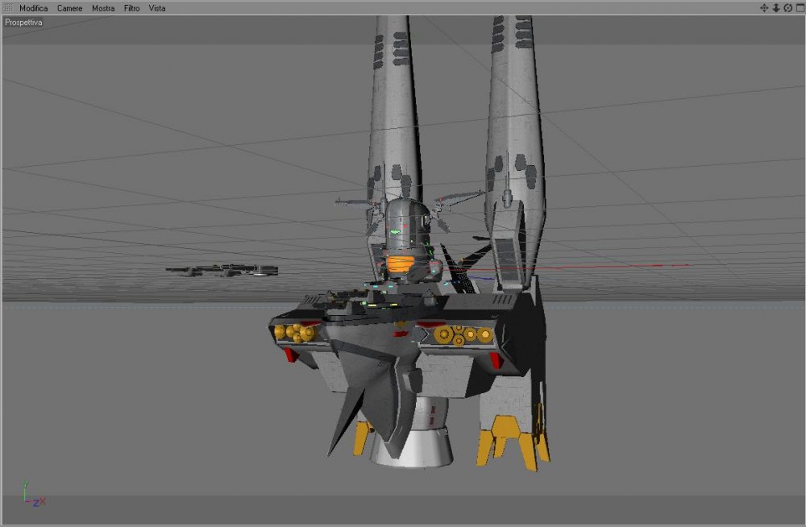The height and width of the screenshot is (527, 806).
Task: Click the viewport pan (move camera) icon
Action: 764,8
